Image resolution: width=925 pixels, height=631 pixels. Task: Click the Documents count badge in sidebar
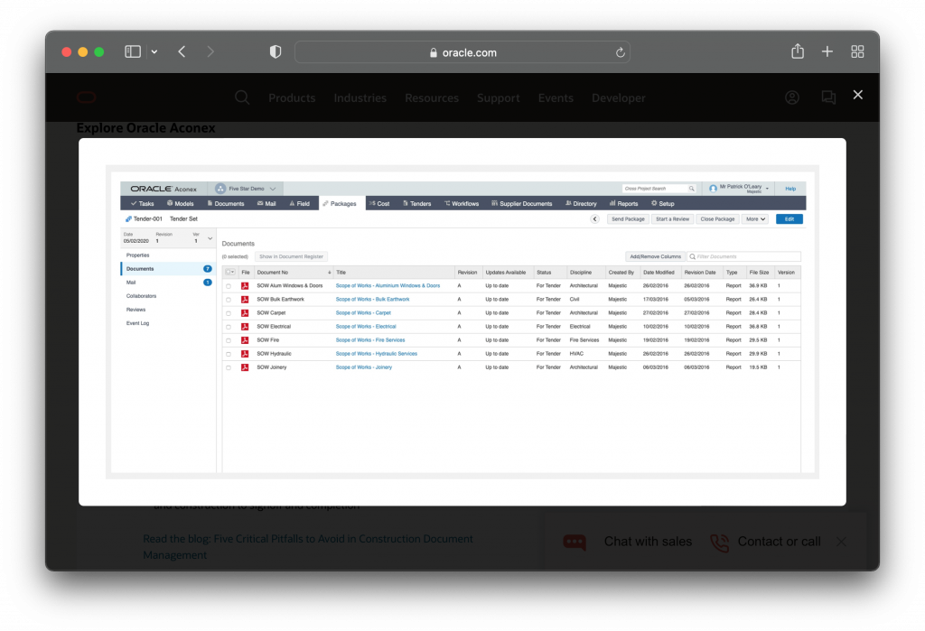tap(207, 269)
